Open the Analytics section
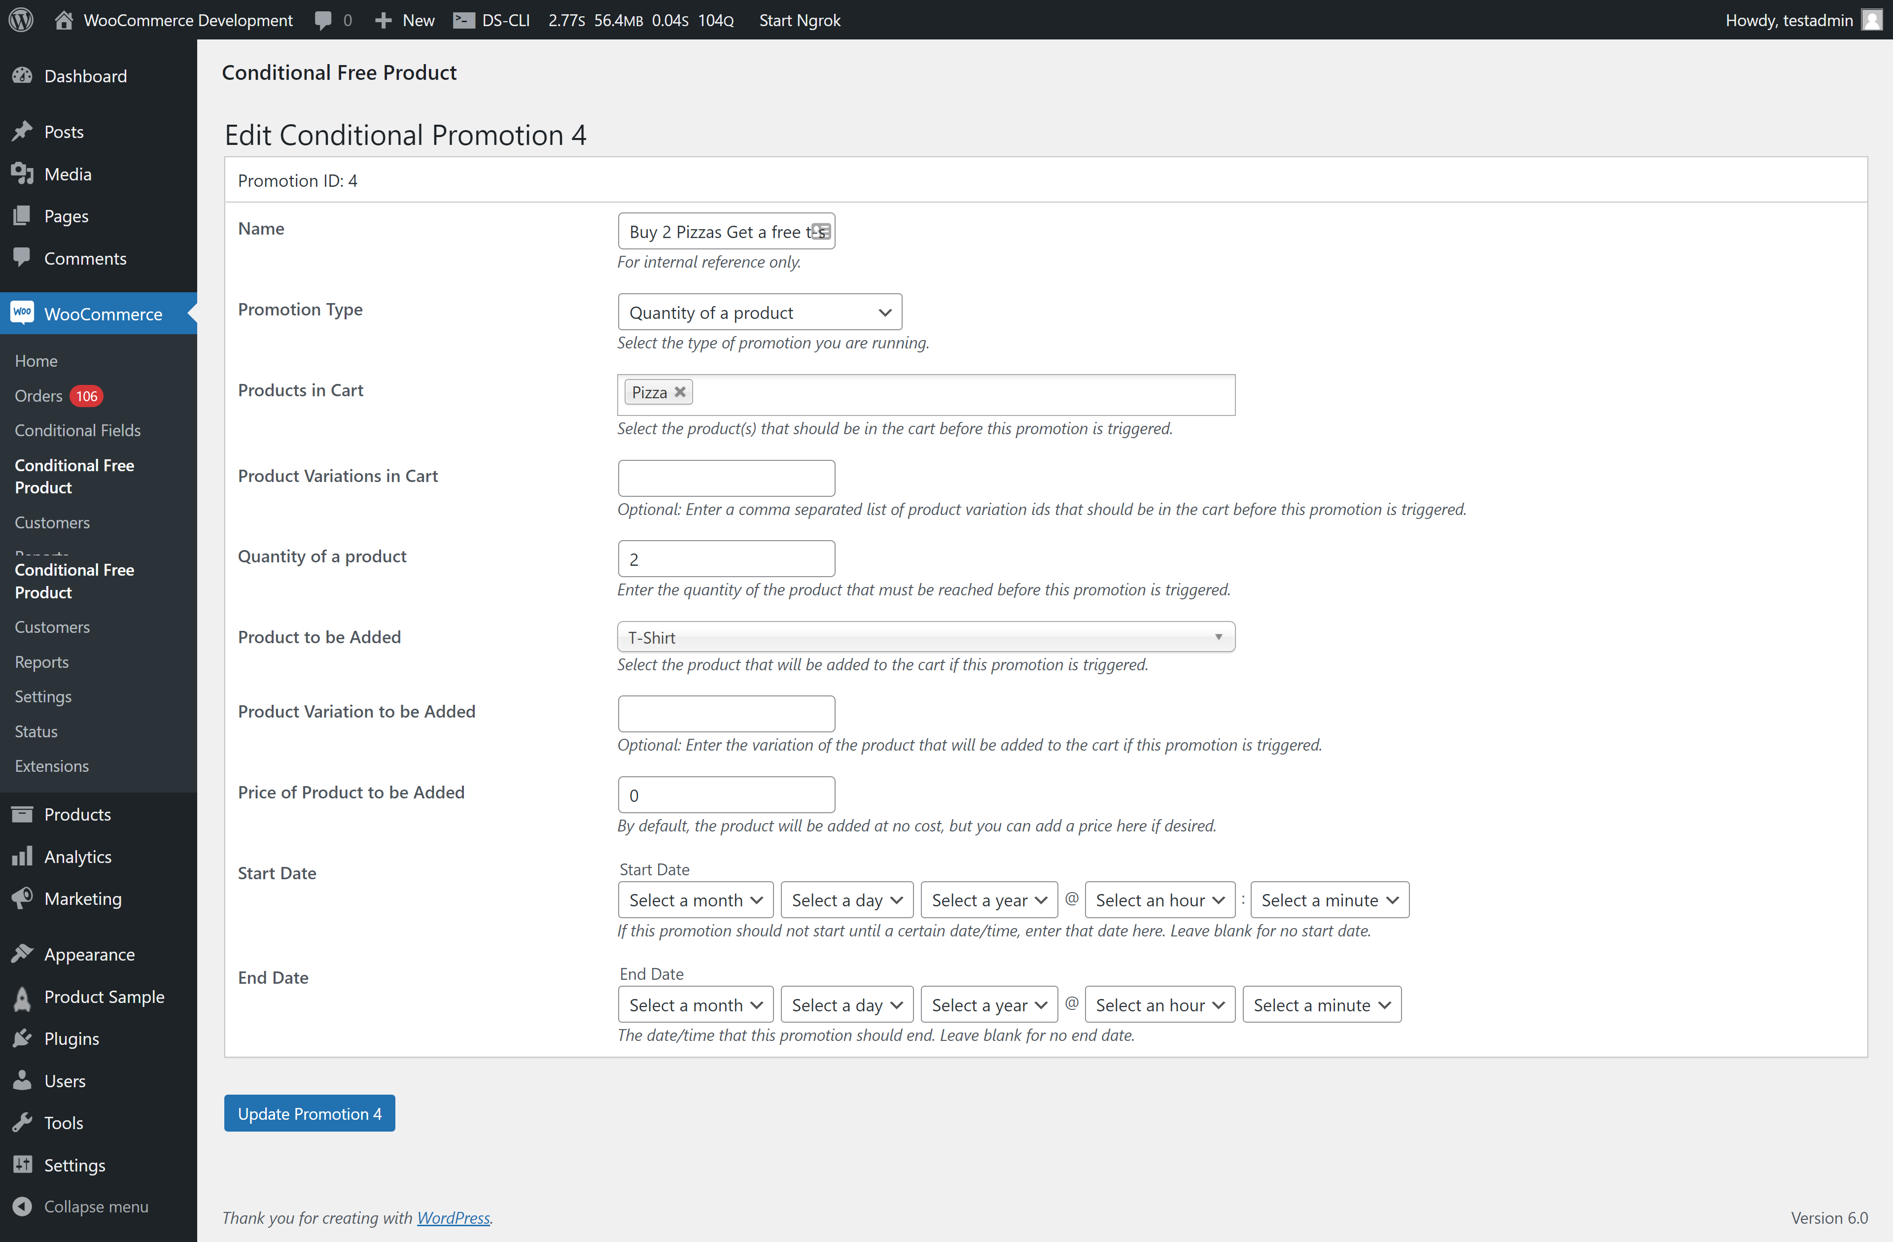The height and width of the screenshot is (1242, 1893). pos(77,857)
